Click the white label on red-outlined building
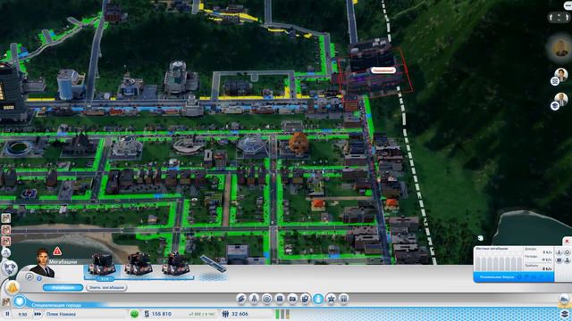 tap(383, 70)
